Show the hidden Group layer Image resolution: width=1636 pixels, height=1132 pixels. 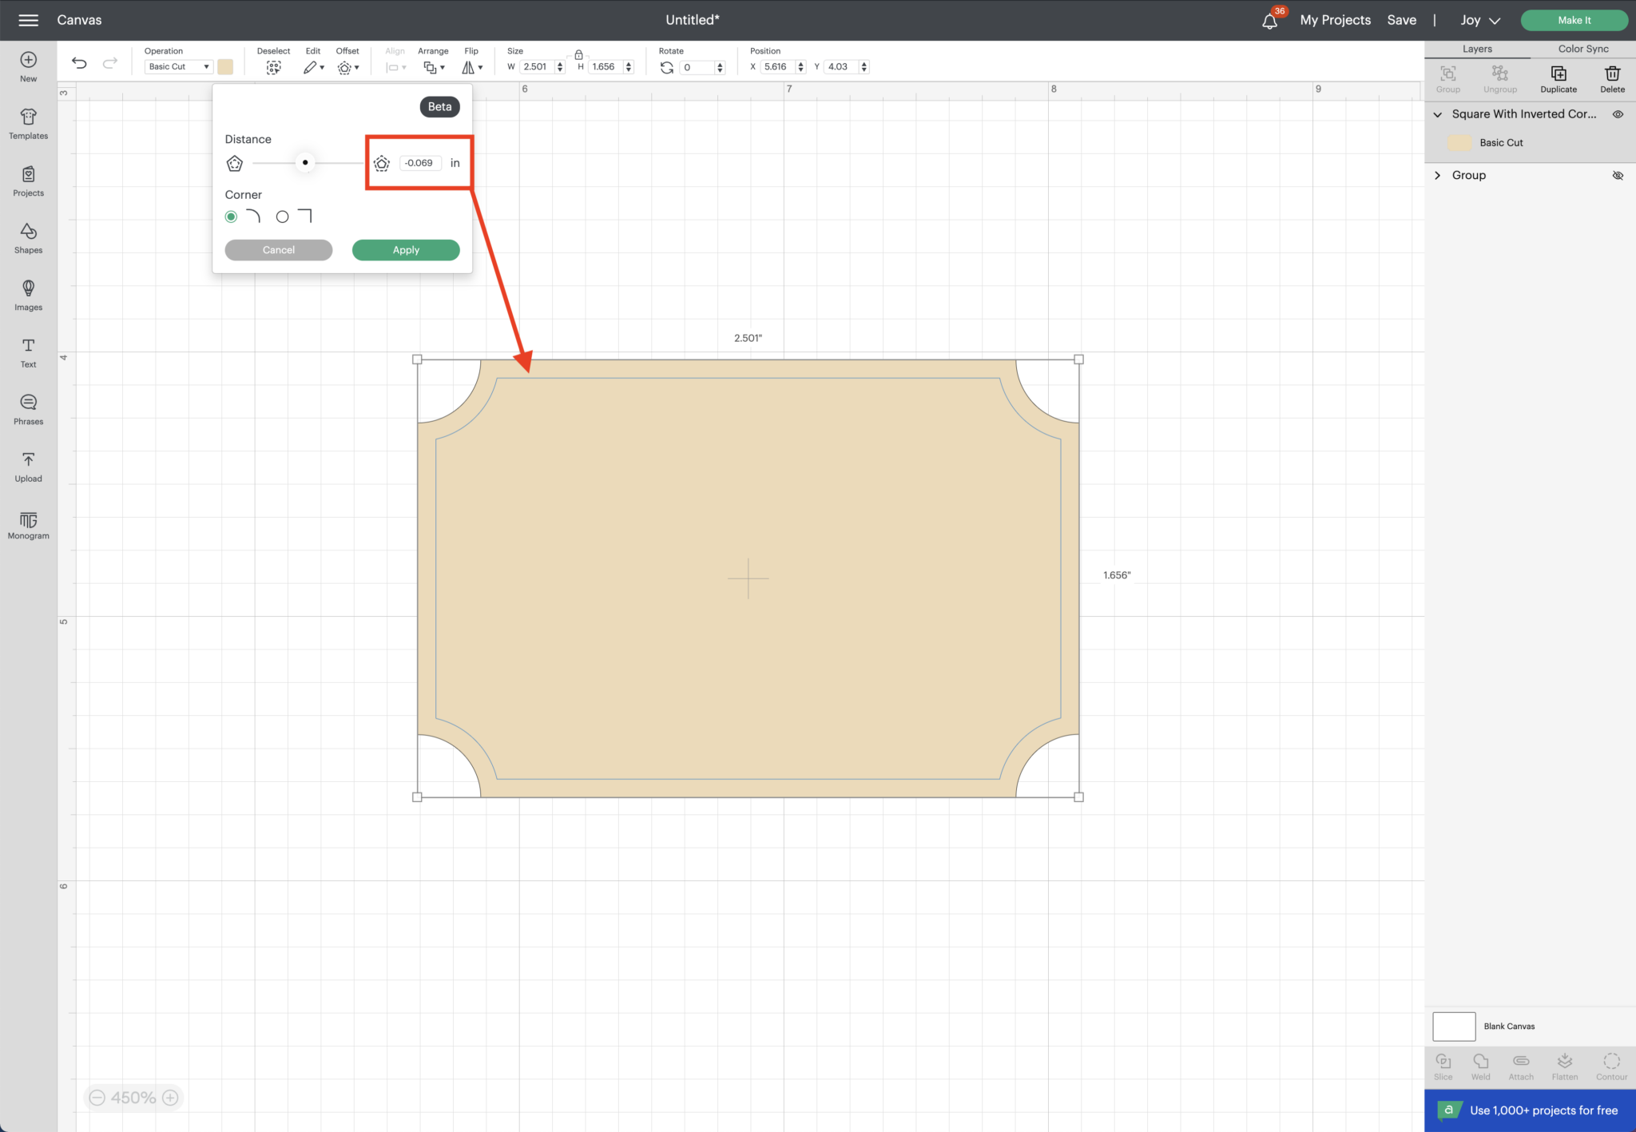(x=1617, y=176)
